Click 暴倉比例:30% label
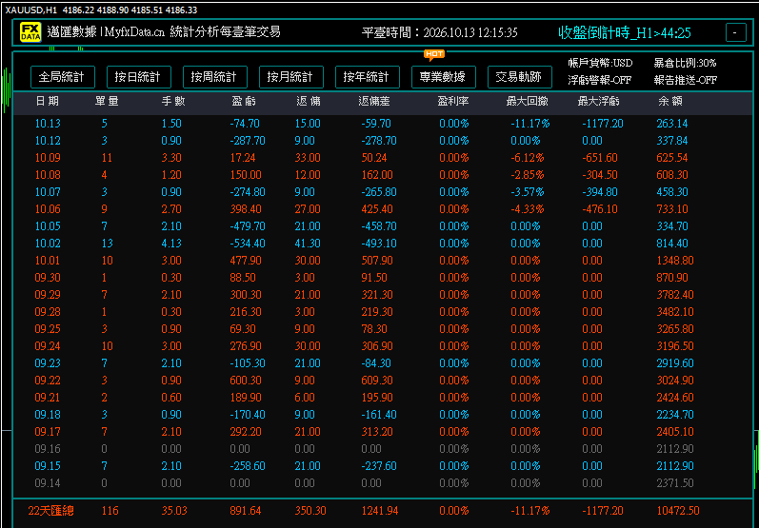Screen dimensions: 759x528 click(685, 63)
